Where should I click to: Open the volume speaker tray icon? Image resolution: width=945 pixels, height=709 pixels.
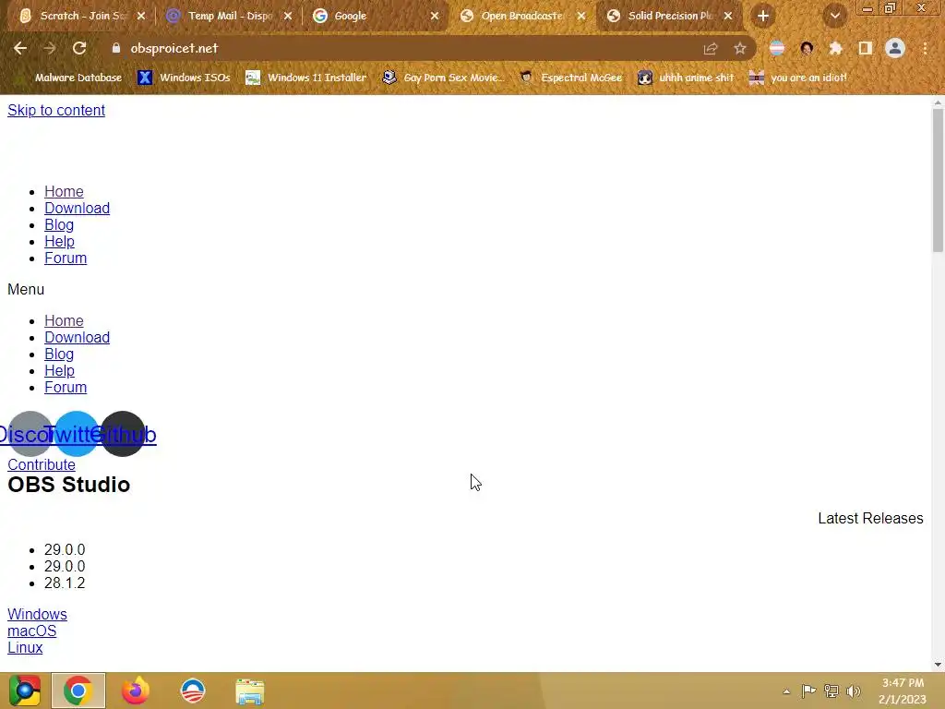pos(854,691)
